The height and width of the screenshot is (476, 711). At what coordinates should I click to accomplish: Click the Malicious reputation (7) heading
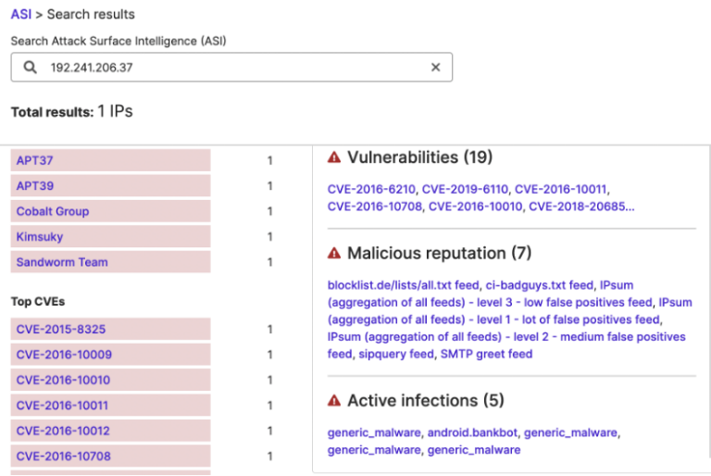coord(439,253)
